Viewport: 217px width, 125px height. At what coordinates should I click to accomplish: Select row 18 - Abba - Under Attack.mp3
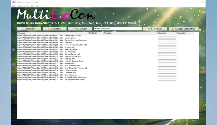pyautogui.click(x=47, y=75)
